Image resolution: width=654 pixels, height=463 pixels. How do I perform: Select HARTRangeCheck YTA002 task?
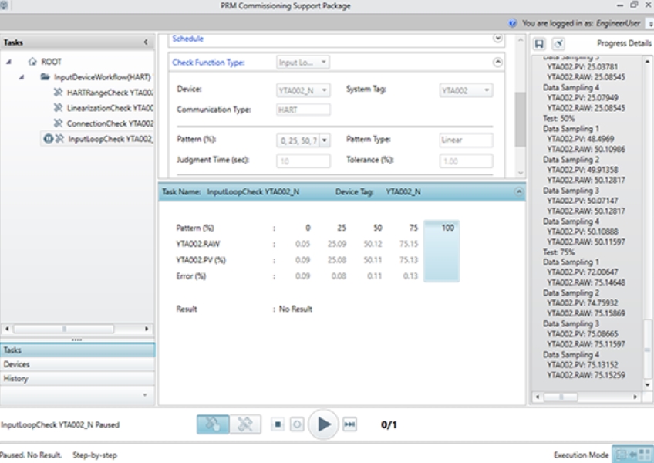pos(110,93)
